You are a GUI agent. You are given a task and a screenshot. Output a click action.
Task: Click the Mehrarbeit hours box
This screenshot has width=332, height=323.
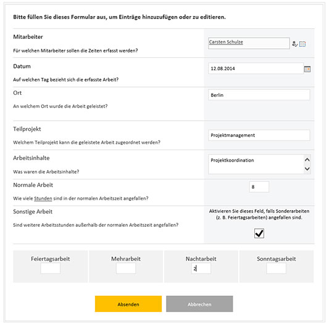click(x=126, y=268)
